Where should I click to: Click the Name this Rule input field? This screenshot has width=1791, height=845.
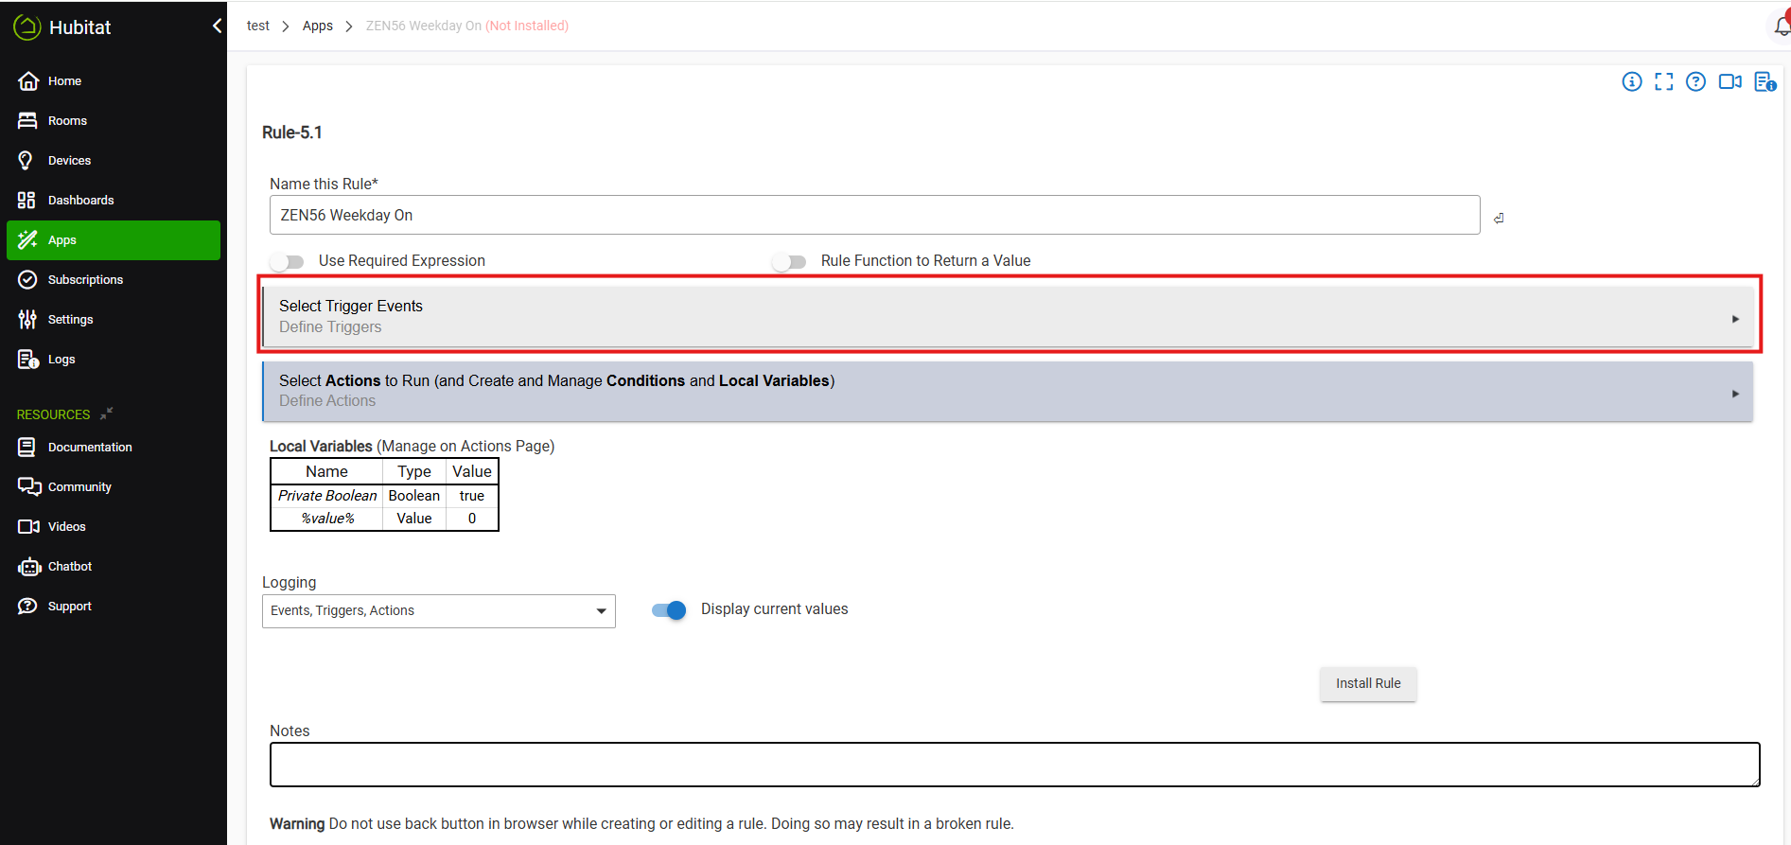coord(874,215)
